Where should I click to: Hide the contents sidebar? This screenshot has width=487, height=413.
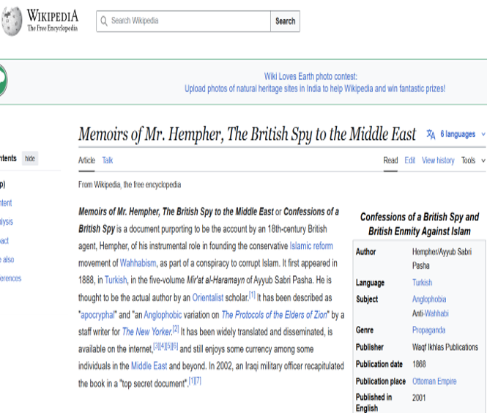(x=30, y=159)
